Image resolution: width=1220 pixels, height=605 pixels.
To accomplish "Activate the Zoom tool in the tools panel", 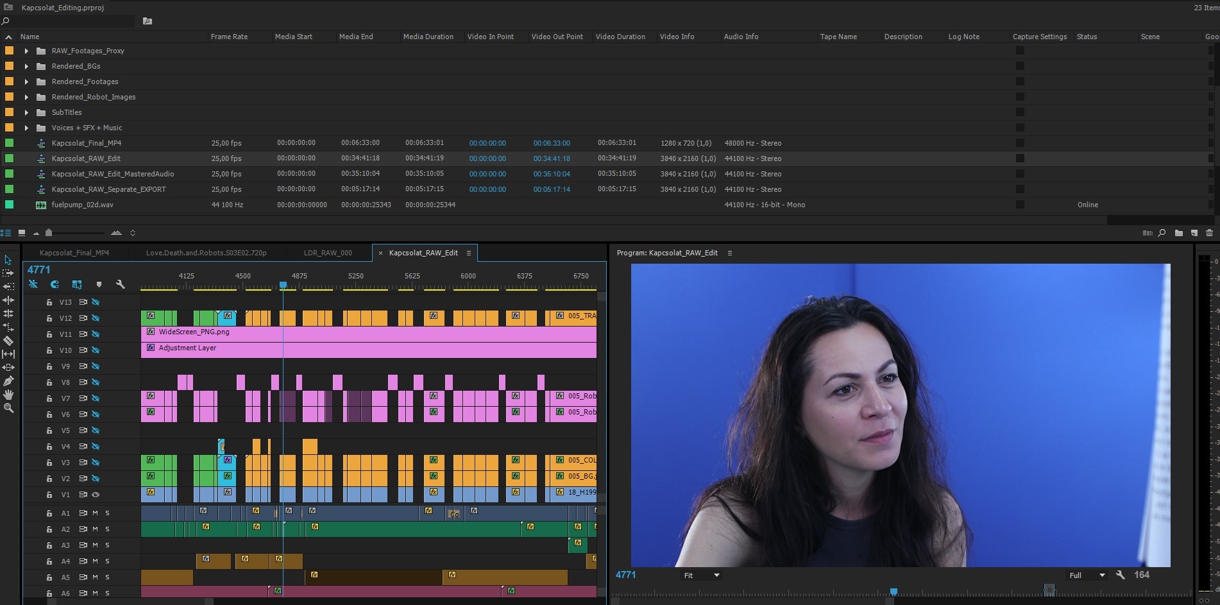I will (x=8, y=408).
